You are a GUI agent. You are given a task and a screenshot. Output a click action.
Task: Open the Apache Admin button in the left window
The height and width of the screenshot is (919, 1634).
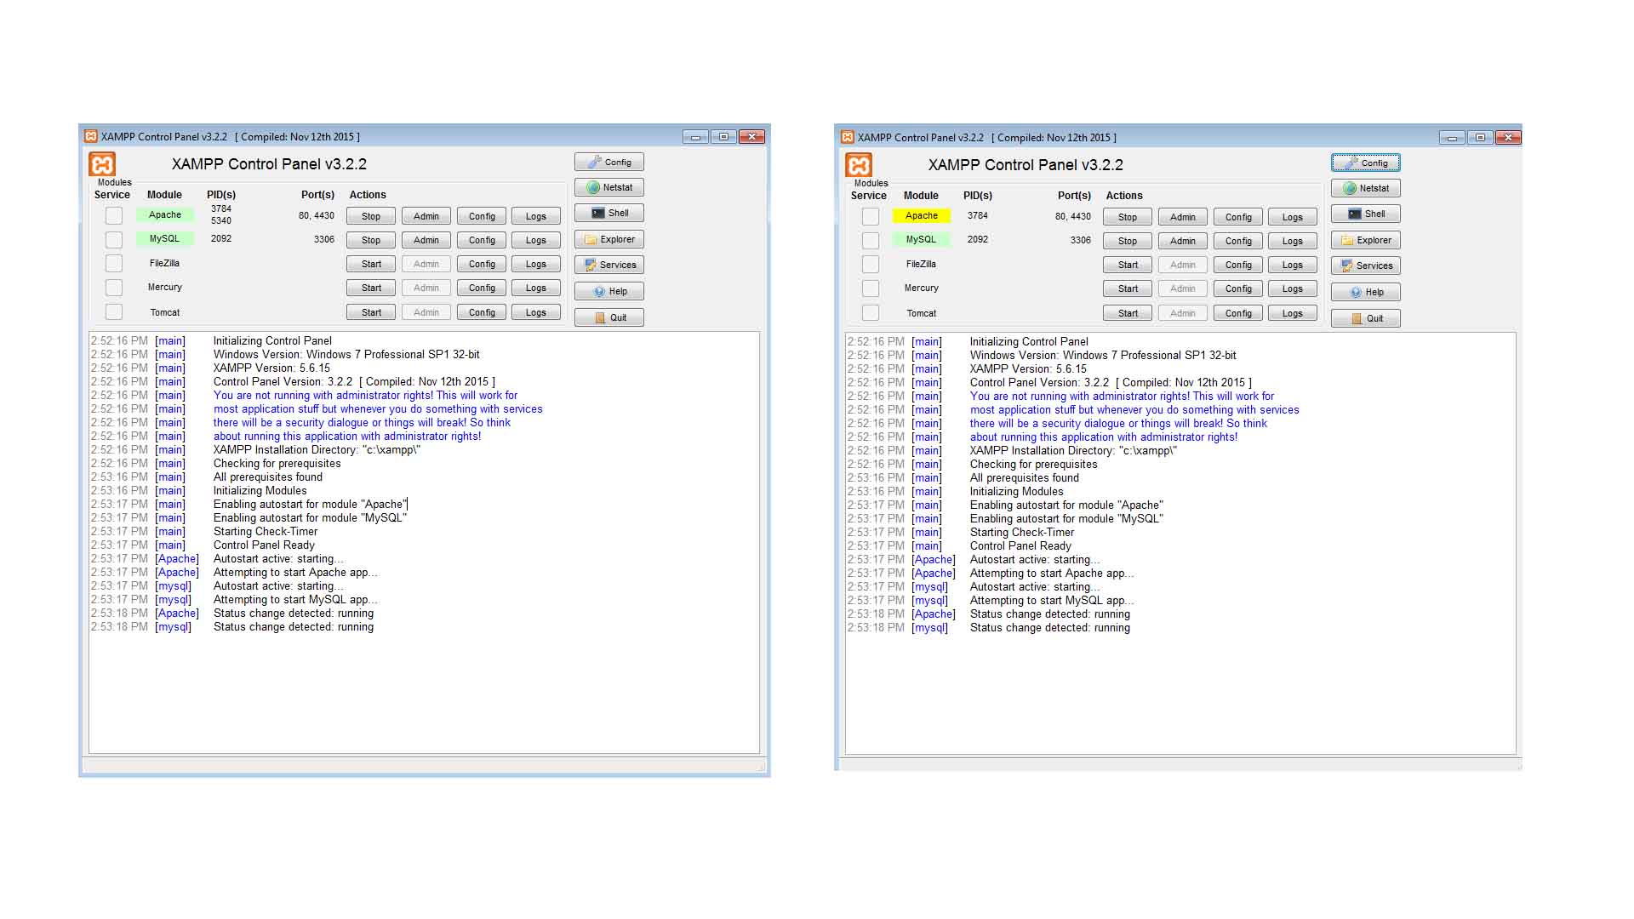click(x=426, y=216)
